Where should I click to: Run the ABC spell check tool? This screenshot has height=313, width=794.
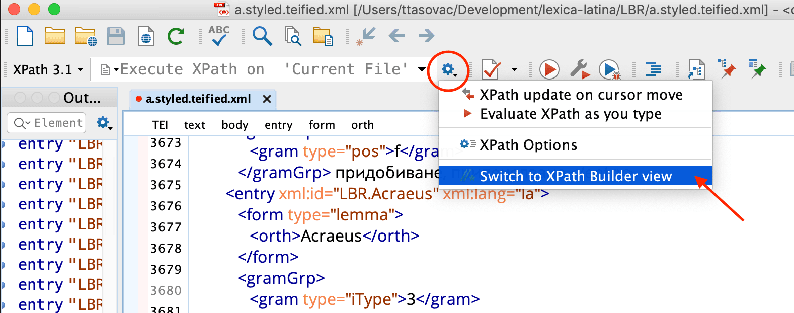[219, 36]
